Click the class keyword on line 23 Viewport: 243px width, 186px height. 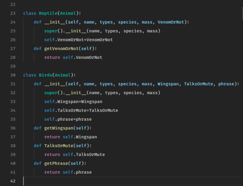(x=30, y=14)
